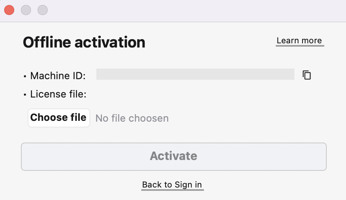Click the bullet before Machine ID
The image size is (346, 200).
tap(25, 76)
